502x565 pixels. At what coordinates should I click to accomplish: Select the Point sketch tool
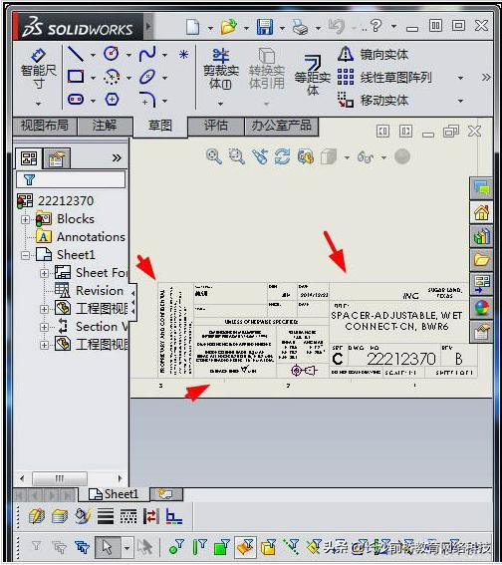[x=183, y=55]
